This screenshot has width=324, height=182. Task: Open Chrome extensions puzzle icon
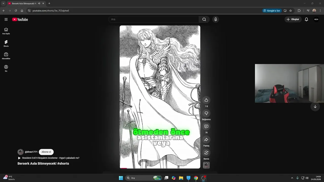click(299, 11)
